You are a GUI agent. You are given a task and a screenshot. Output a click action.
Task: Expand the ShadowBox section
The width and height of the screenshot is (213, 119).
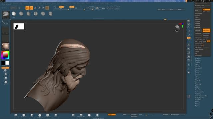pyautogui.click(x=198, y=20)
